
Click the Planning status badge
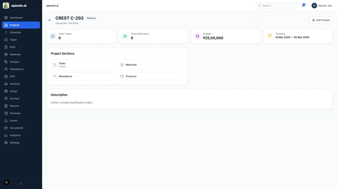click(91, 18)
